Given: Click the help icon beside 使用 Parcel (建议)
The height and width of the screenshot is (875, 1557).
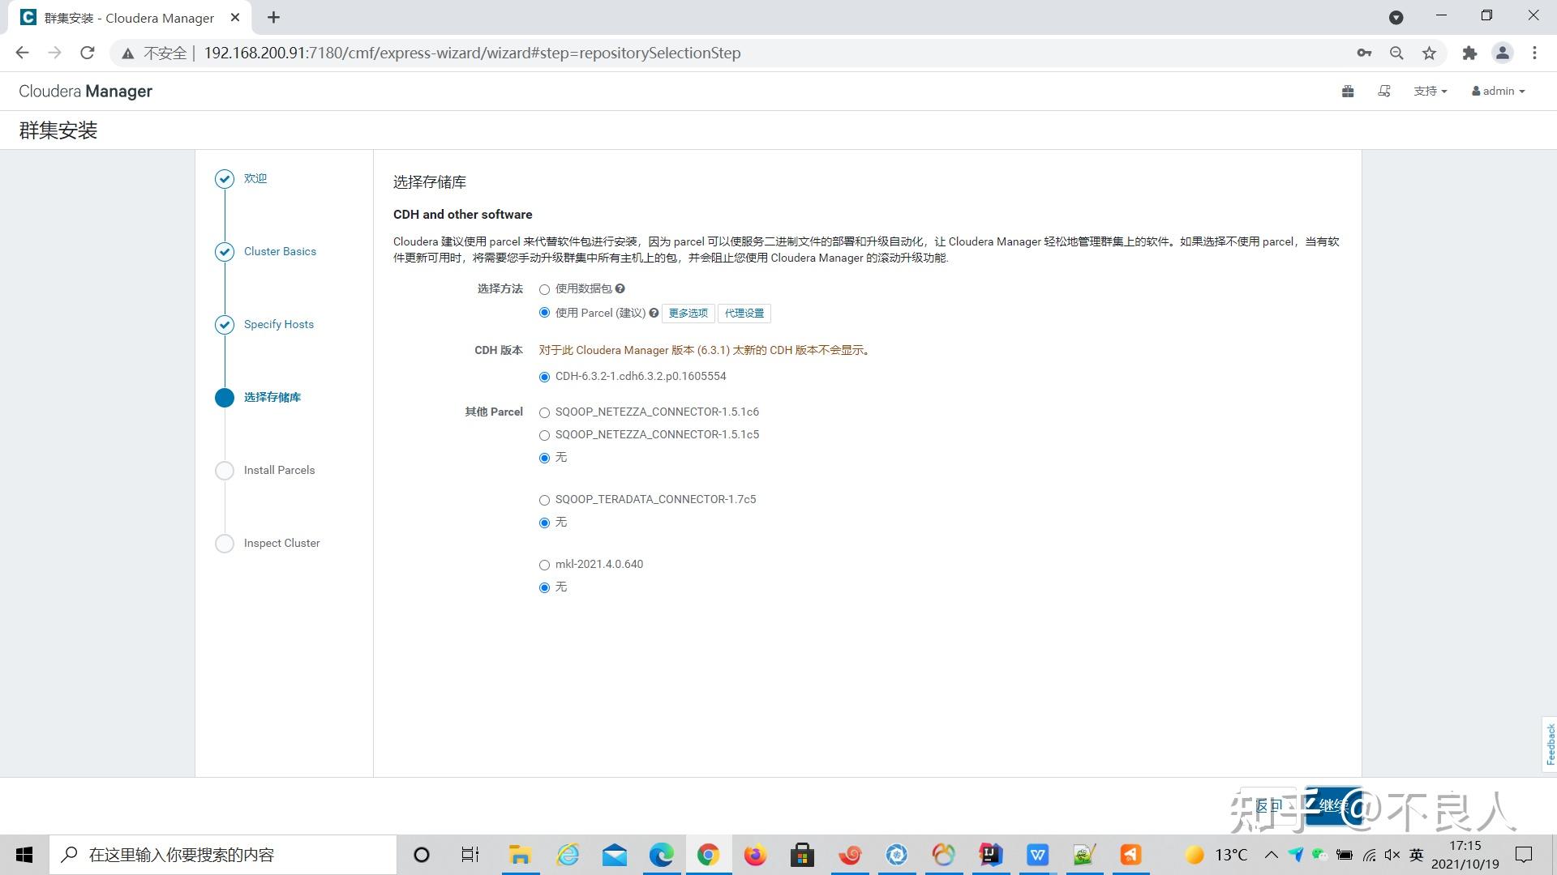Looking at the screenshot, I should pyautogui.click(x=654, y=313).
